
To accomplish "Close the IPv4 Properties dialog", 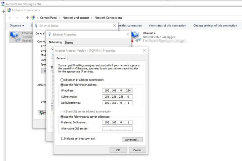I will point(144,50).
